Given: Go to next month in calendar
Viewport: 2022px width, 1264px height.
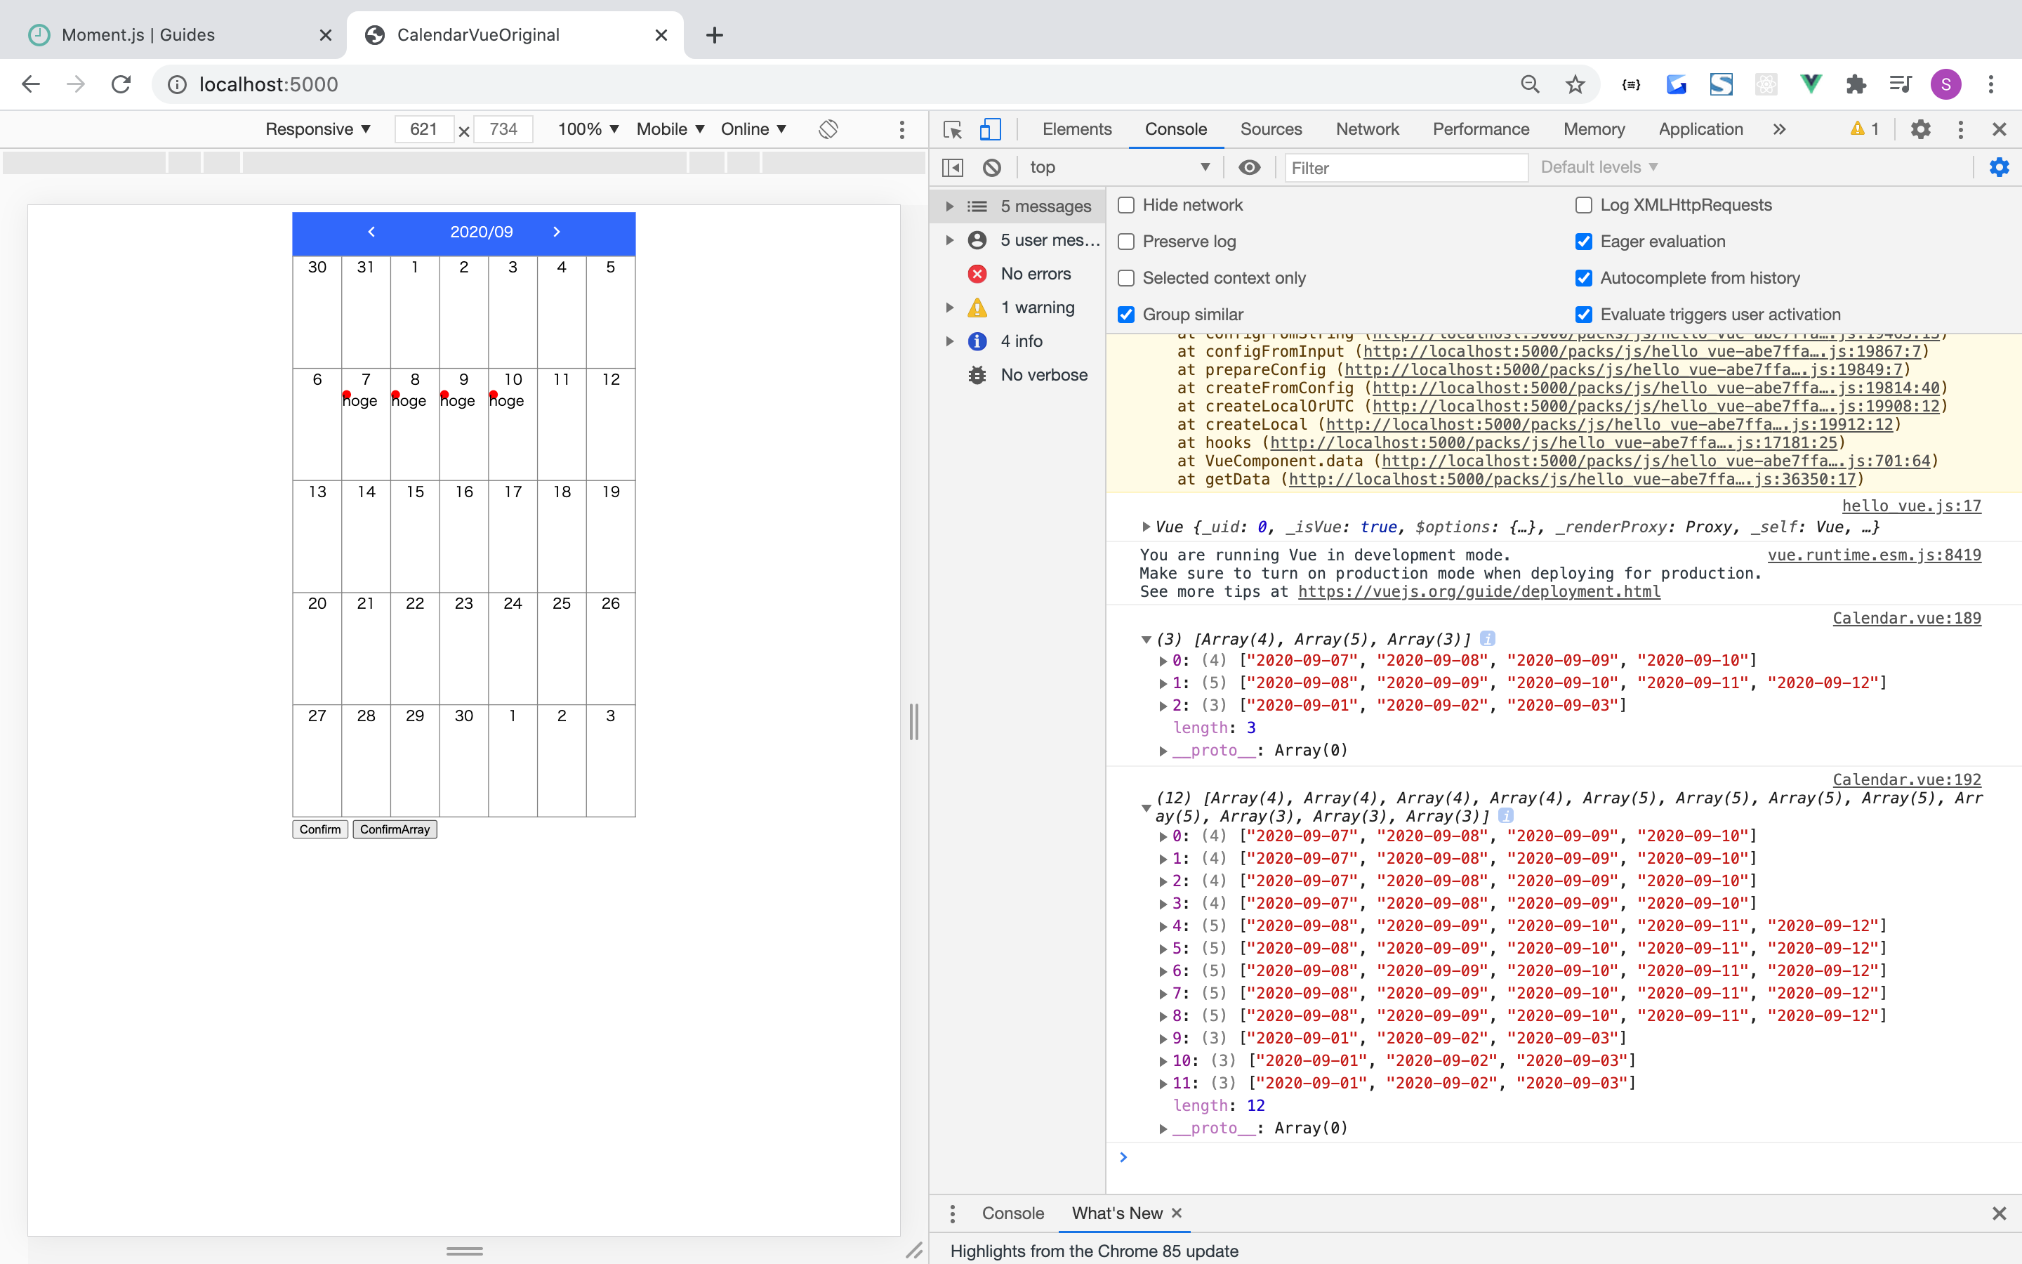Looking at the screenshot, I should pyautogui.click(x=557, y=232).
